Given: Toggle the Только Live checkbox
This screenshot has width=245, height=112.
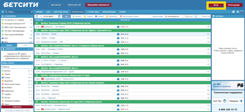Looking at the screenshot, I should 200,16.
